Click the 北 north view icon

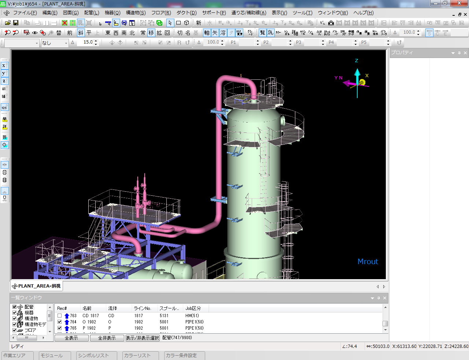[132, 33]
